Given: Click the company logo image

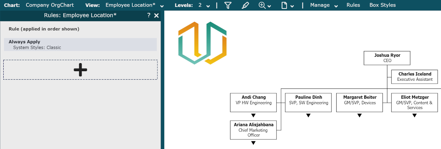Looking at the screenshot, I should point(202,43).
